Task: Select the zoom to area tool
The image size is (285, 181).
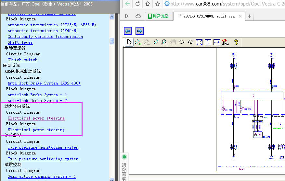Action: click(x=164, y=42)
